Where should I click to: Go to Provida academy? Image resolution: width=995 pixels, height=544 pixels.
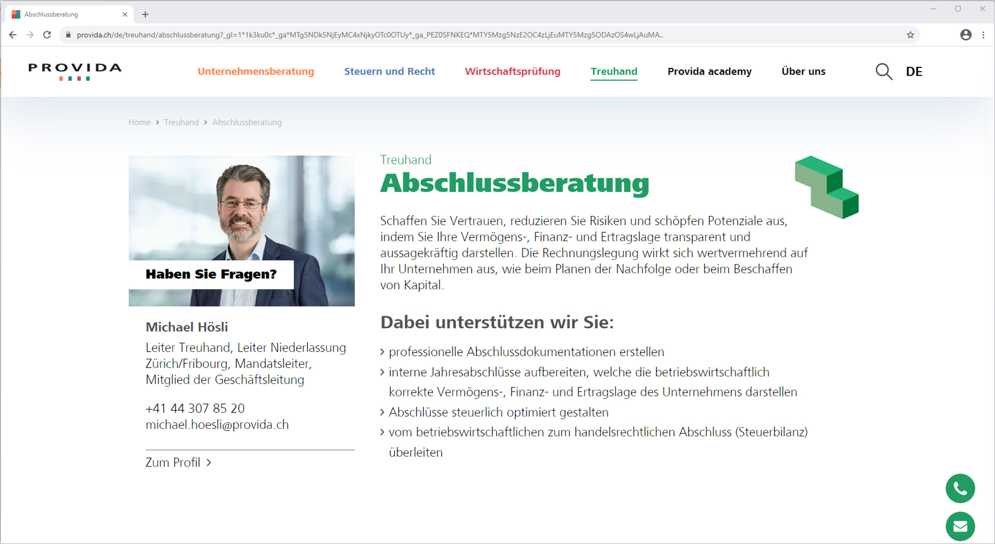[709, 72]
